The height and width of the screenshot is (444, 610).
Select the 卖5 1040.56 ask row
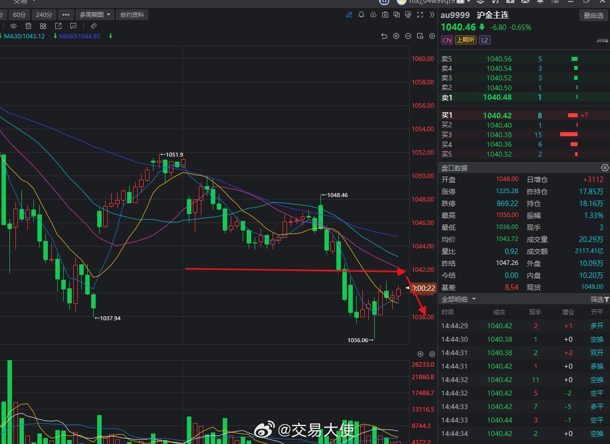click(x=524, y=59)
